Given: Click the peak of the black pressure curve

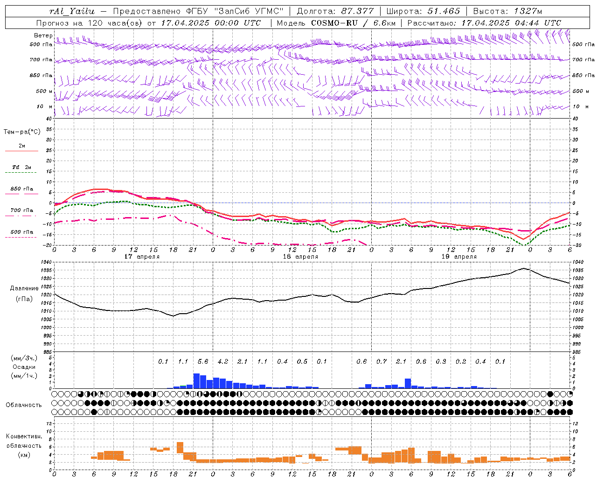Looking at the screenshot, I should 524,268.
